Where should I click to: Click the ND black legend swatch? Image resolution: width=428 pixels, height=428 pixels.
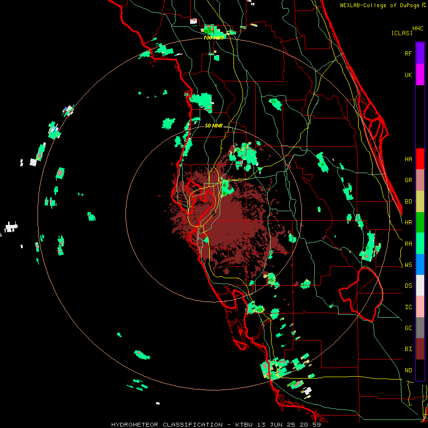(420, 370)
